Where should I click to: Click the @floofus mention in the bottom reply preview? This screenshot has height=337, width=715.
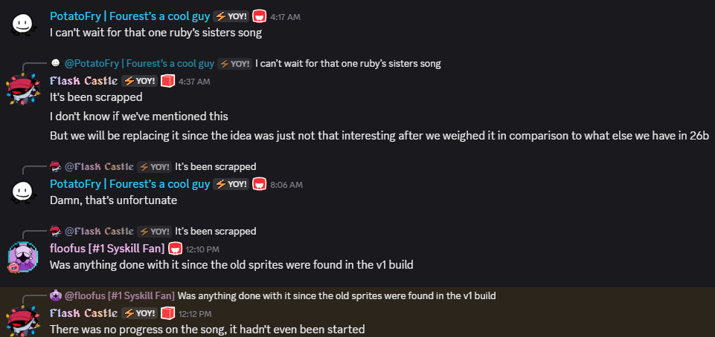(x=119, y=295)
